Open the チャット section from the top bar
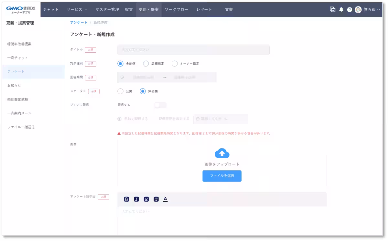388x241 pixels. click(51, 10)
